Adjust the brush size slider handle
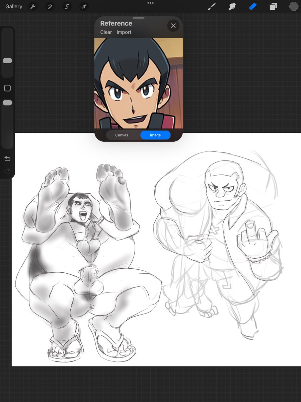The width and height of the screenshot is (301, 402). [x=7, y=61]
